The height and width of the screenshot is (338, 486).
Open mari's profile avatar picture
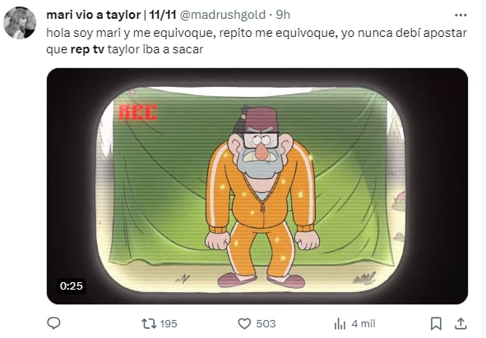pos(20,23)
